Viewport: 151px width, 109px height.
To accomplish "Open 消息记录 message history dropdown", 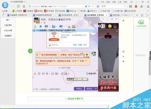I will (x=92, y=74).
